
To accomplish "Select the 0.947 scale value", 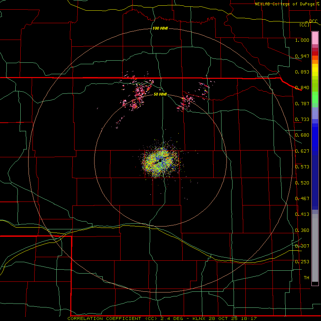I will 302,56.
